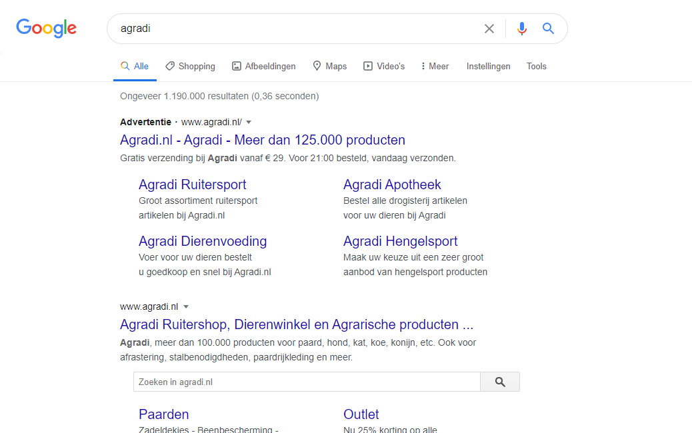The image size is (692, 433).
Task: Focus the 'Zoeken in agradi.nl' field
Action: (307, 382)
